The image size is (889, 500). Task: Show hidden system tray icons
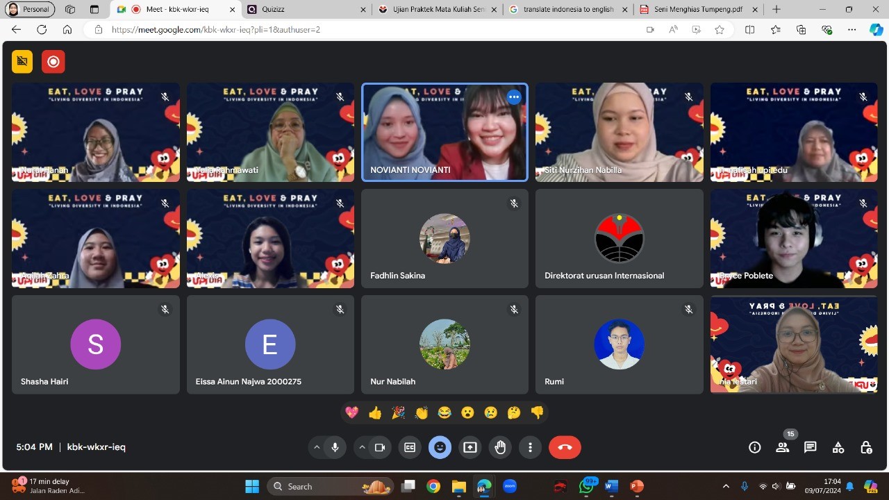coord(726,486)
